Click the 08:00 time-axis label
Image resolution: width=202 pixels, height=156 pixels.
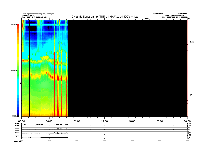[x=77, y=121]
